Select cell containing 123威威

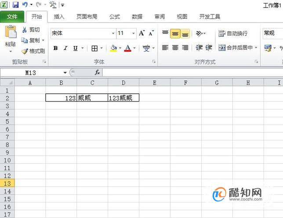123,98
